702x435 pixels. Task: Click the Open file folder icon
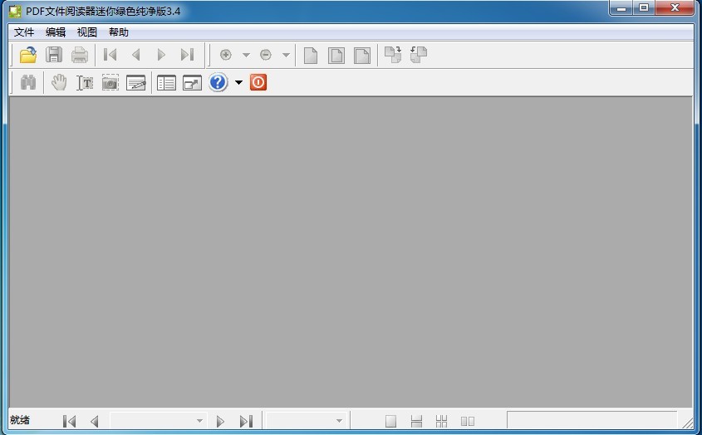28,56
